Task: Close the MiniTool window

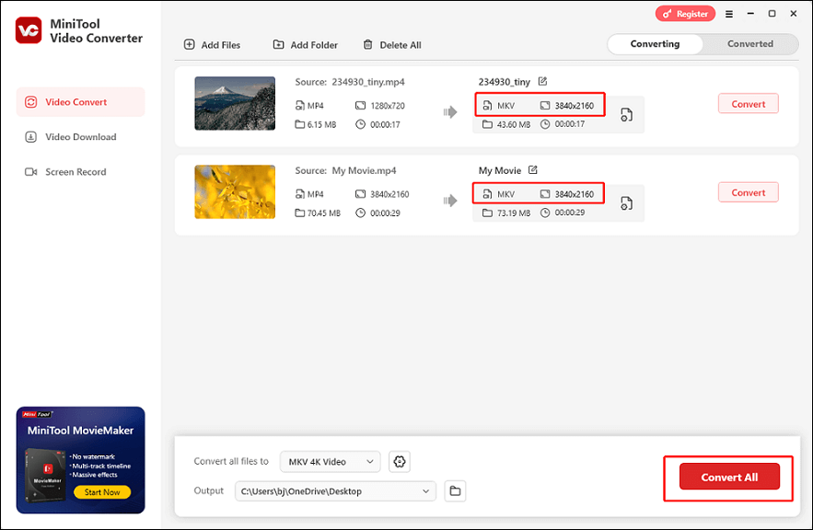Action: pos(794,14)
